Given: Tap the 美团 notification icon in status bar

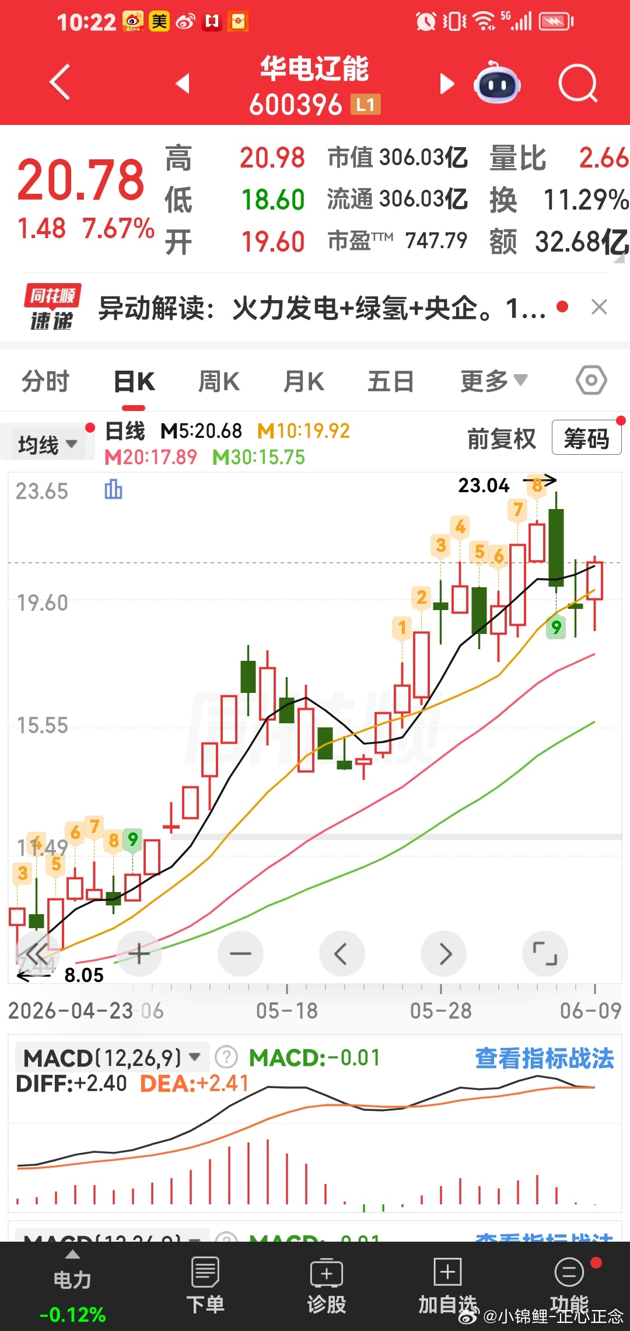Looking at the screenshot, I should pyautogui.click(x=159, y=22).
